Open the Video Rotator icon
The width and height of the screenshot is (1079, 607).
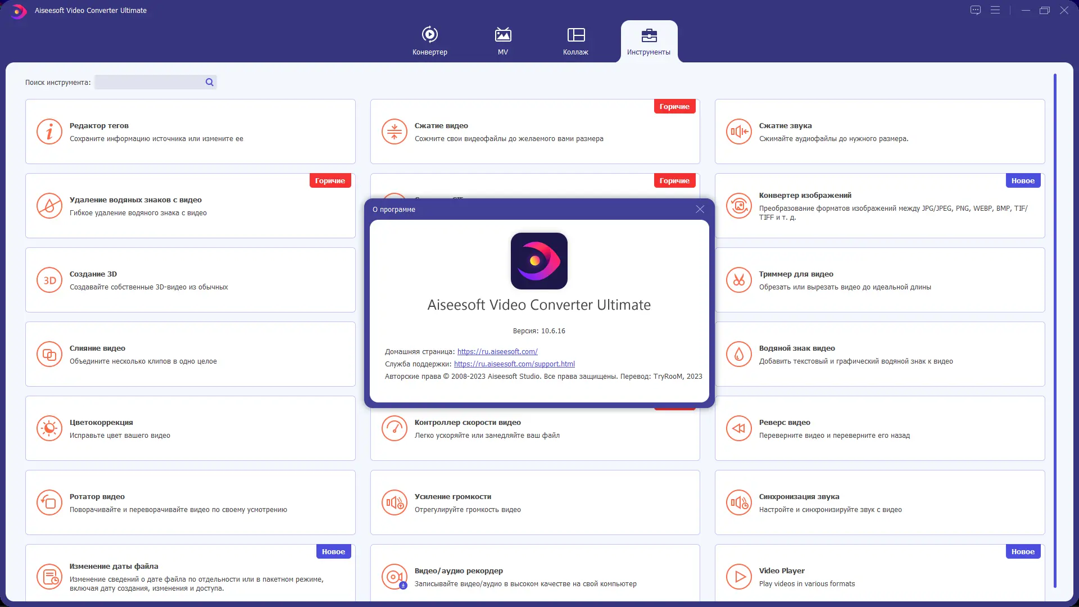coord(49,503)
